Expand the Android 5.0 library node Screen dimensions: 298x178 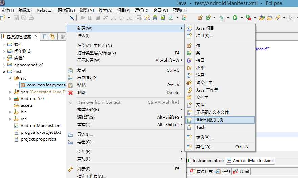10,99
